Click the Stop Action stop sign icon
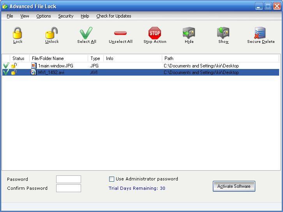The width and height of the screenshot is (283, 212). click(155, 33)
